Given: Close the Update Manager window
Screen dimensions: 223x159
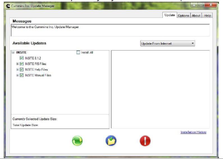Looking at the screenshot, I should (211, 5).
